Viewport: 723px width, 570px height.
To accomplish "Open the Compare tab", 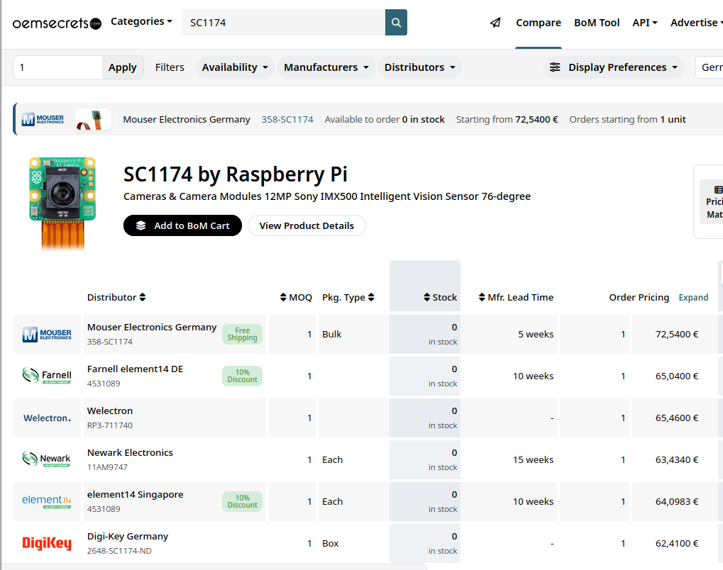I will tap(538, 23).
